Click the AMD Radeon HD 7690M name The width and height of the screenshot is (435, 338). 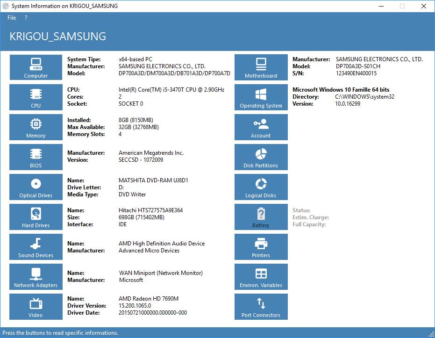pyautogui.click(x=149, y=299)
